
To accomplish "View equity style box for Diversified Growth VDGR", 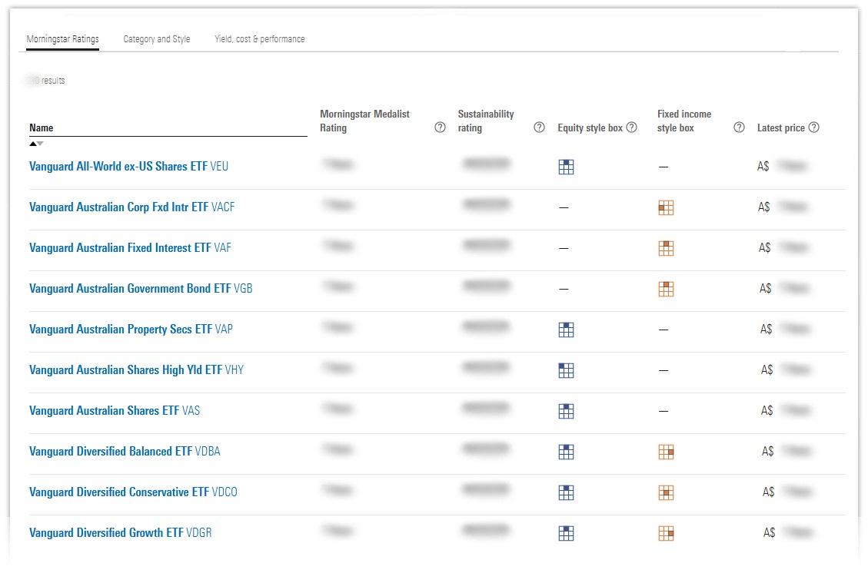I will coord(567,533).
